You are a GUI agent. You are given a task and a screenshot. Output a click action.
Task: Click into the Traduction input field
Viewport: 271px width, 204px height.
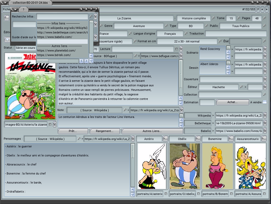pos(236,33)
